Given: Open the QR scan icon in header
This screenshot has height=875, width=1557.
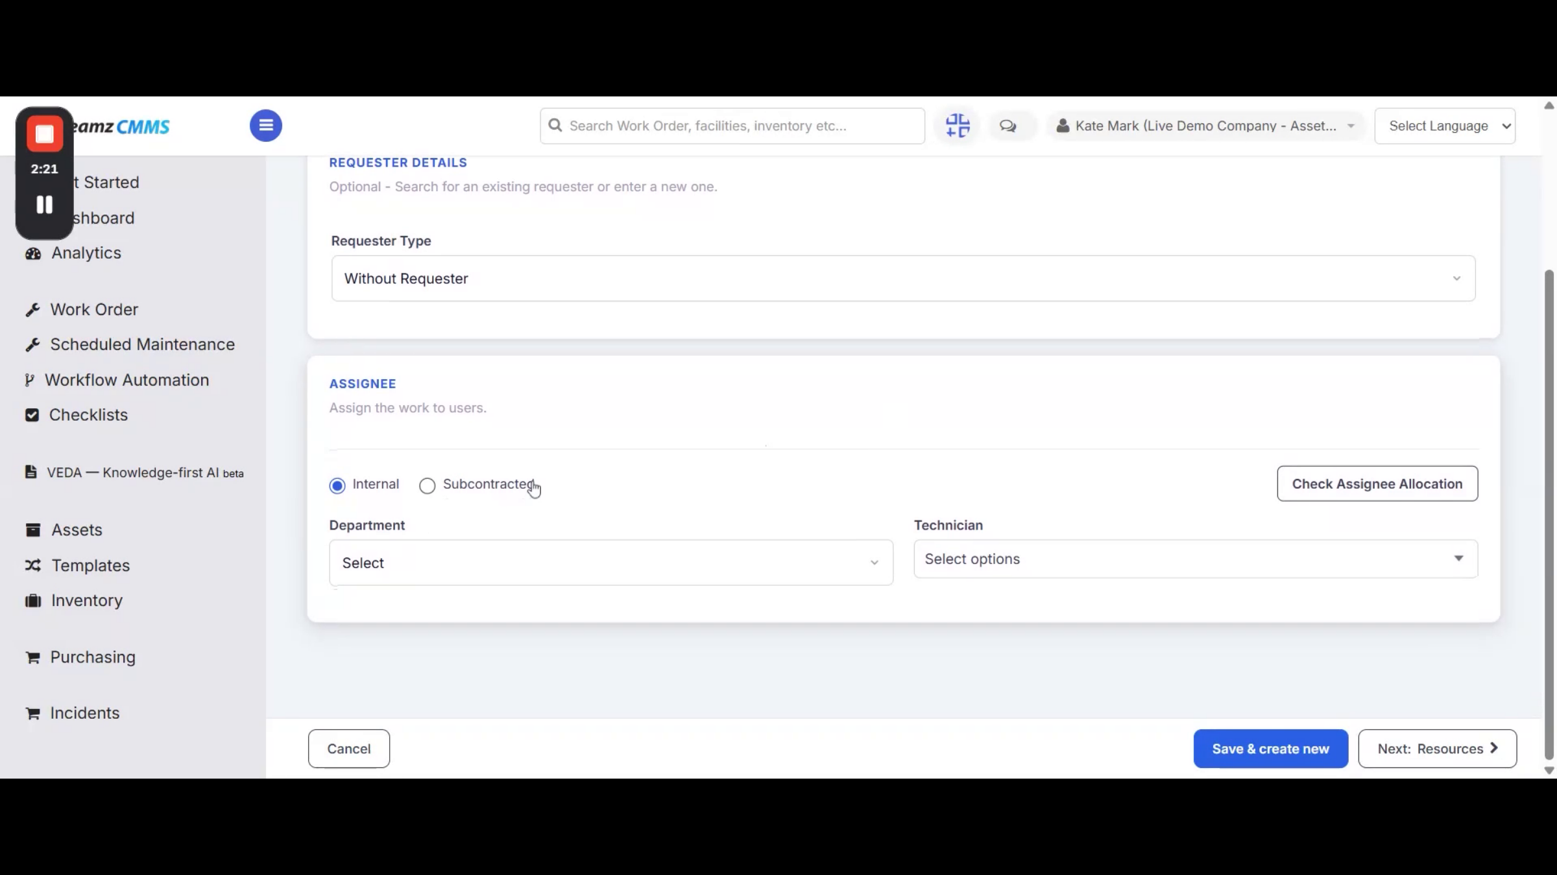Looking at the screenshot, I should (x=958, y=126).
